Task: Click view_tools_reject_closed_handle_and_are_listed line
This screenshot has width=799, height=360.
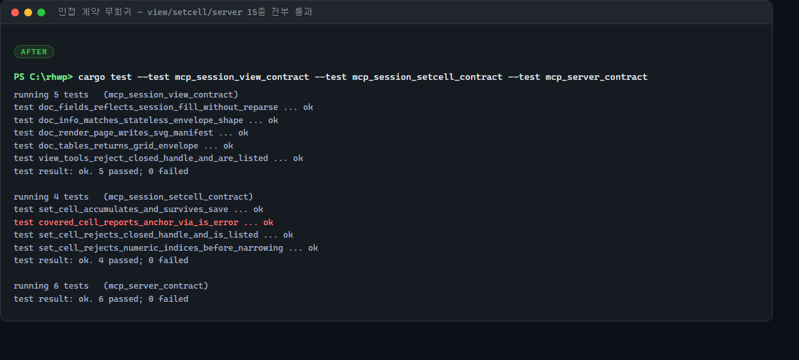Action: [158, 158]
